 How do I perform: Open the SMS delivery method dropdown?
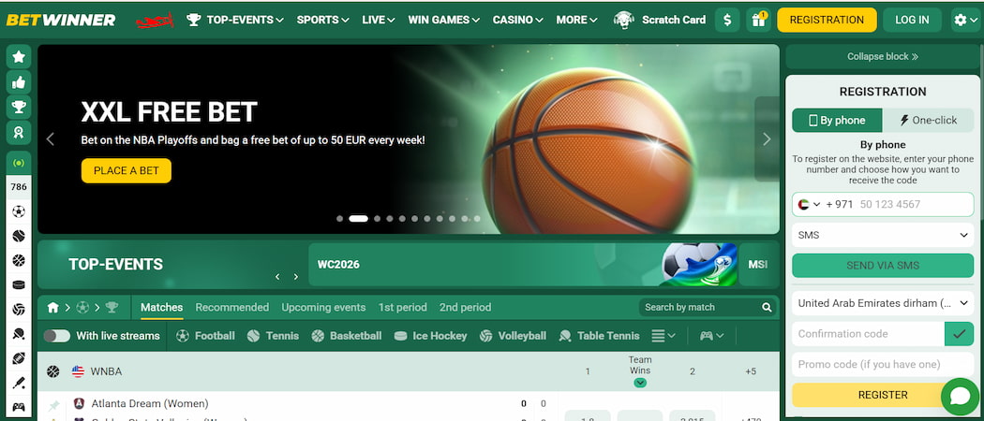tap(883, 235)
